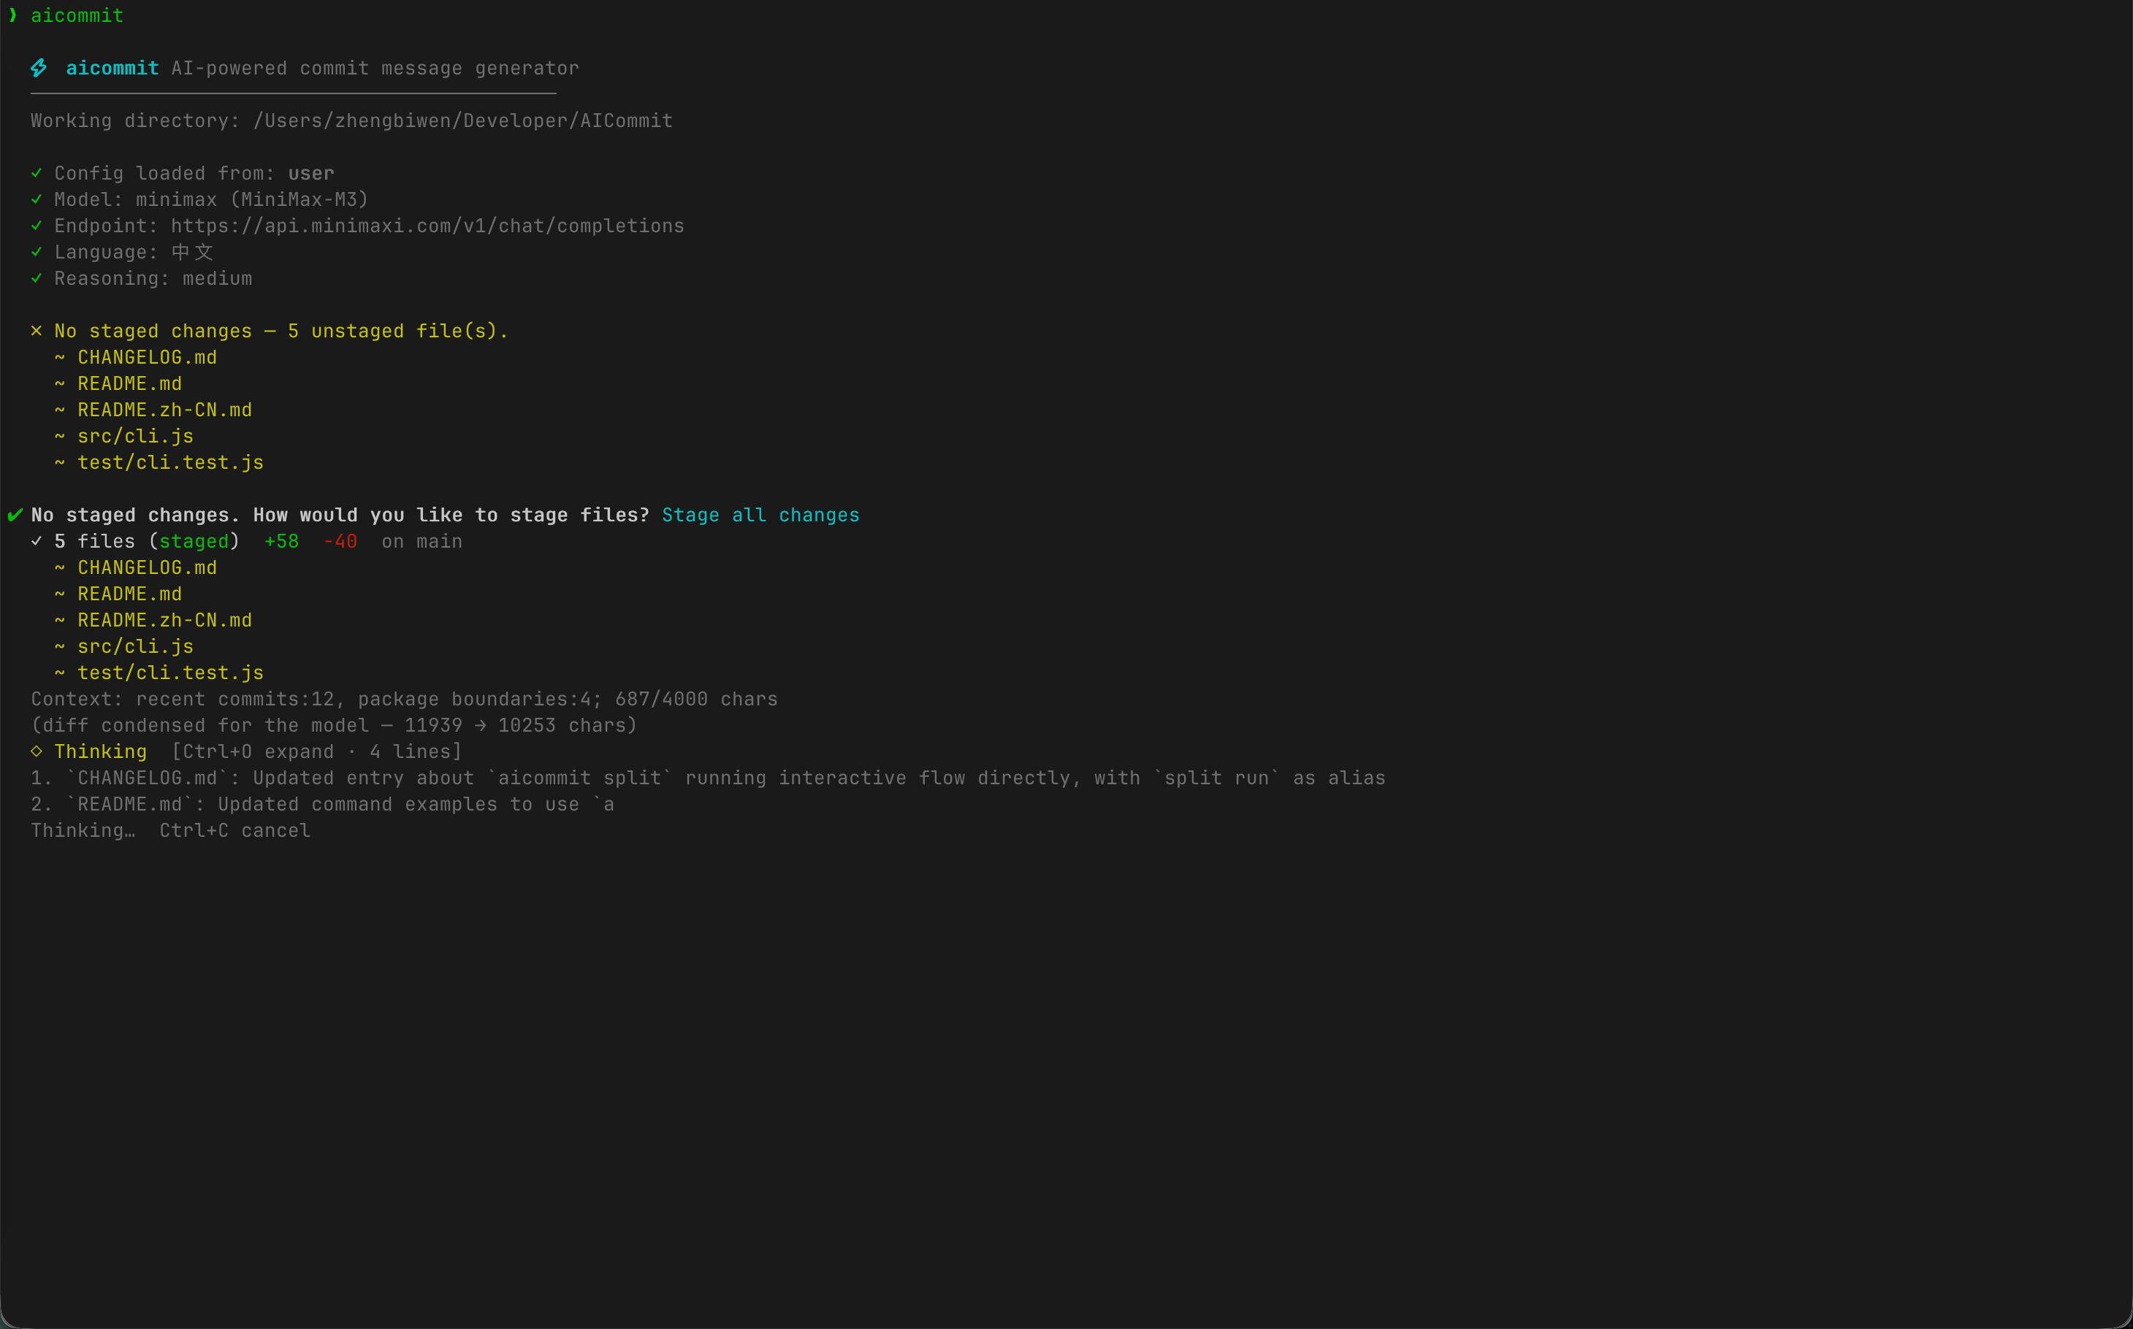Click the lightning bolt icon beside aicommit title
This screenshot has width=2133, height=1329.
tap(39, 68)
